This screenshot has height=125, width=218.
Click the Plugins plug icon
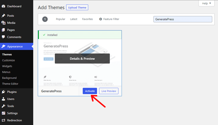(x=3, y=92)
